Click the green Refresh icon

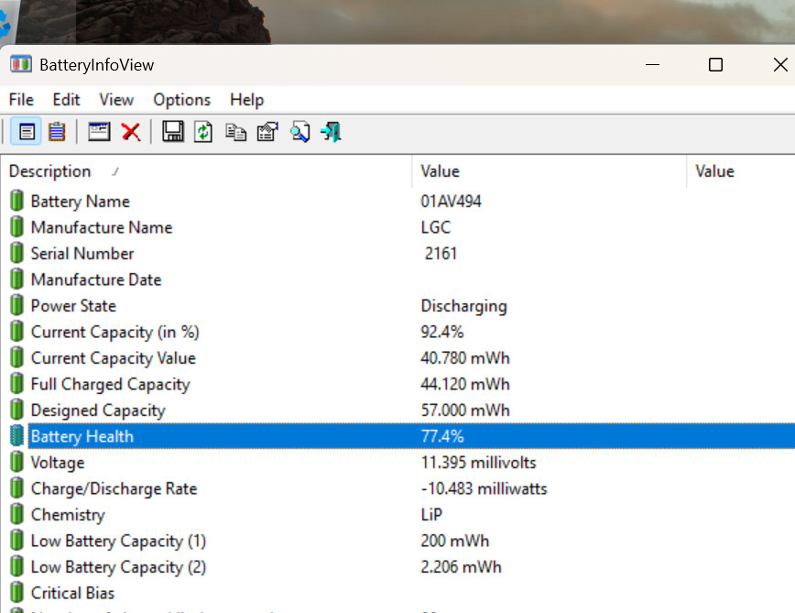203,132
